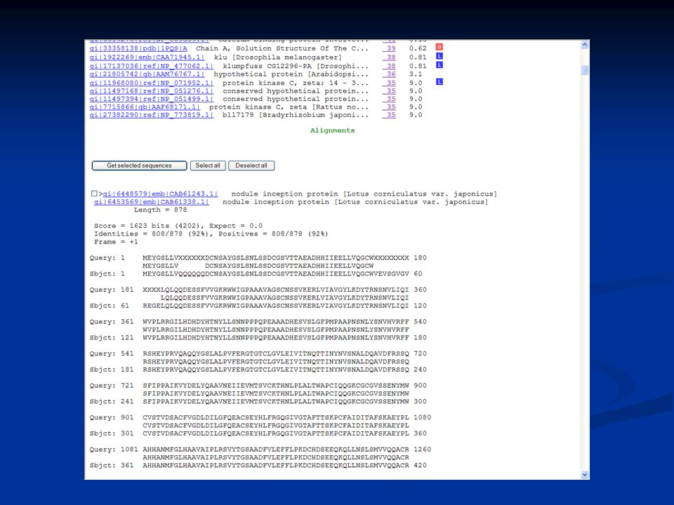Click the vertical scrollbar thumb
The height and width of the screenshot is (505, 674).
point(585,70)
